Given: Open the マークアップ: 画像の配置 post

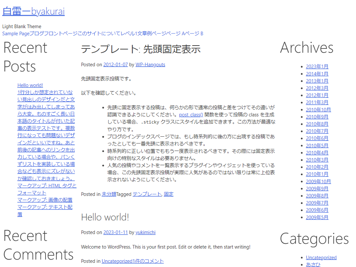Looking at the screenshot, I should 44,200.
